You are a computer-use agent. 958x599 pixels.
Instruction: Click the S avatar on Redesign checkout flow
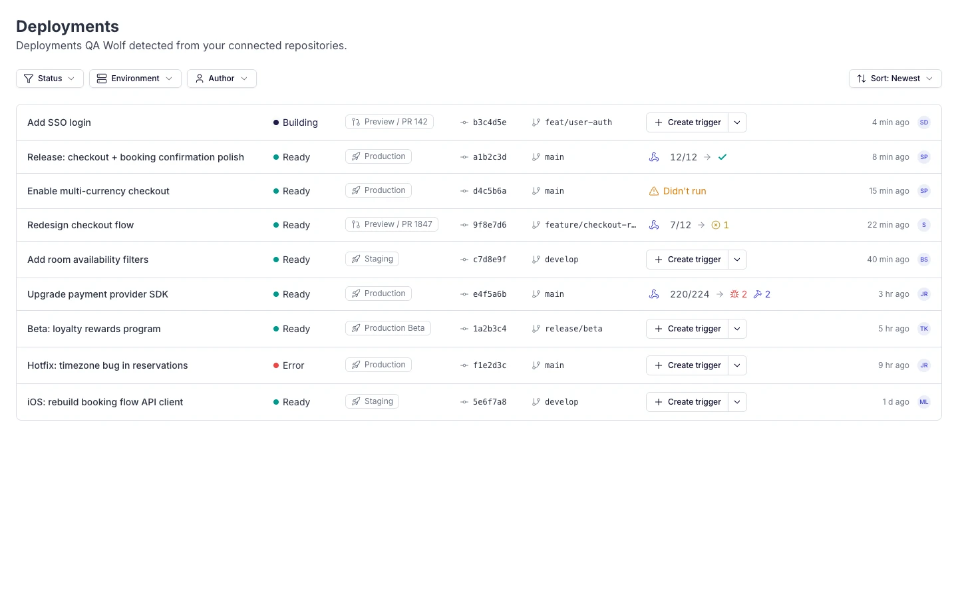pyautogui.click(x=924, y=225)
